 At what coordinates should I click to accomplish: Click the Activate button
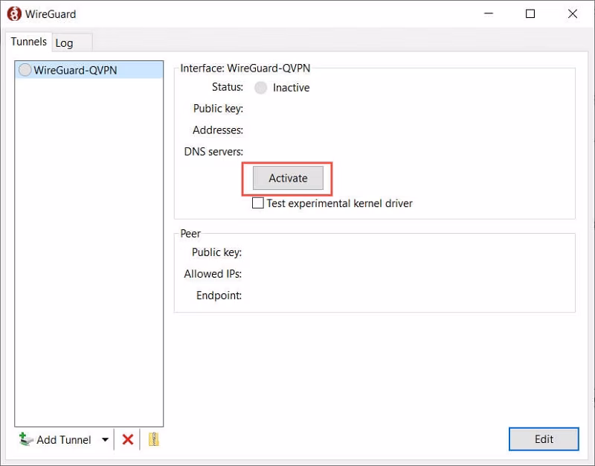coord(288,178)
